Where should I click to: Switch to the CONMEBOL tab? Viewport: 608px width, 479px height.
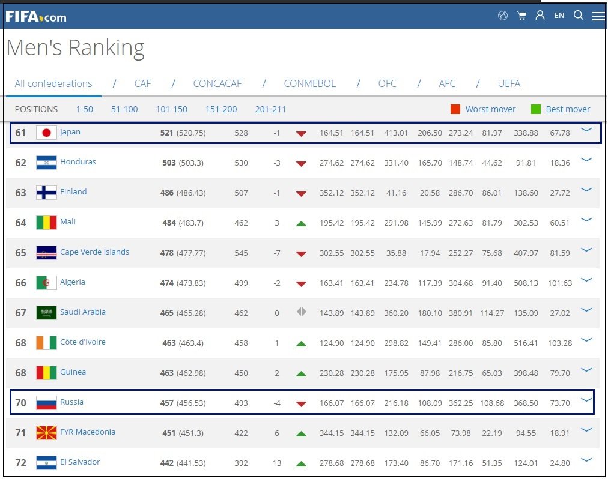coord(309,83)
